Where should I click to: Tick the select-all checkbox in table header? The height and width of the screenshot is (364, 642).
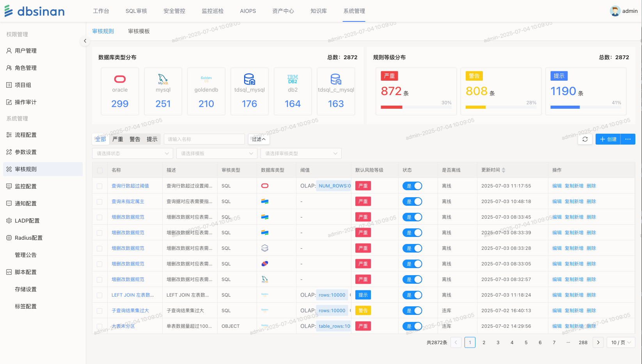pyautogui.click(x=99, y=170)
